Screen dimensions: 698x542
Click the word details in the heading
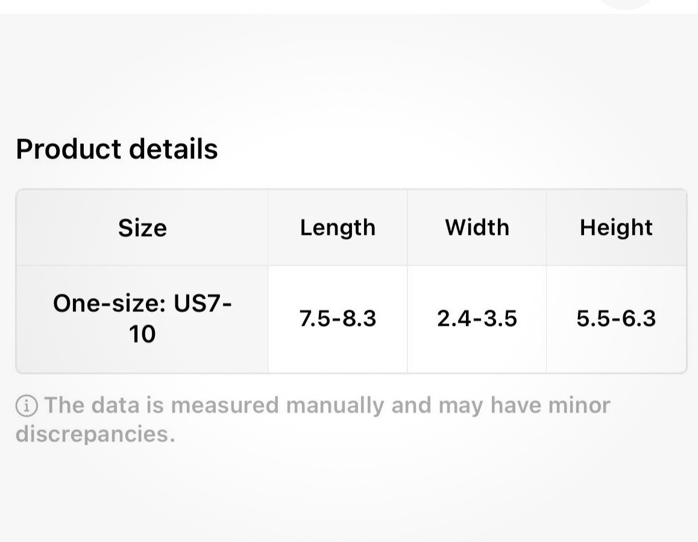click(174, 149)
